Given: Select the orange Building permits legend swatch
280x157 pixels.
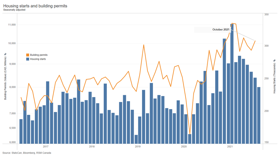Looking at the screenshot, I should [28, 55].
